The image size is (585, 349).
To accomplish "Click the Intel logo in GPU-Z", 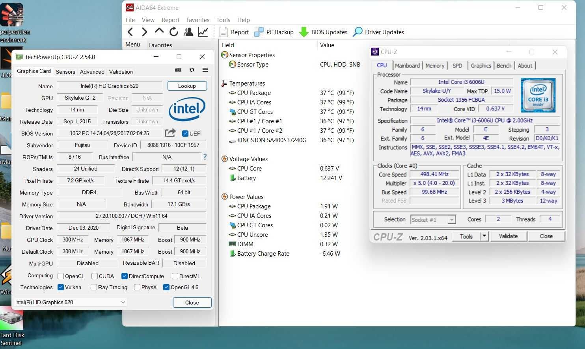I will pyautogui.click(x=187, y=109).
